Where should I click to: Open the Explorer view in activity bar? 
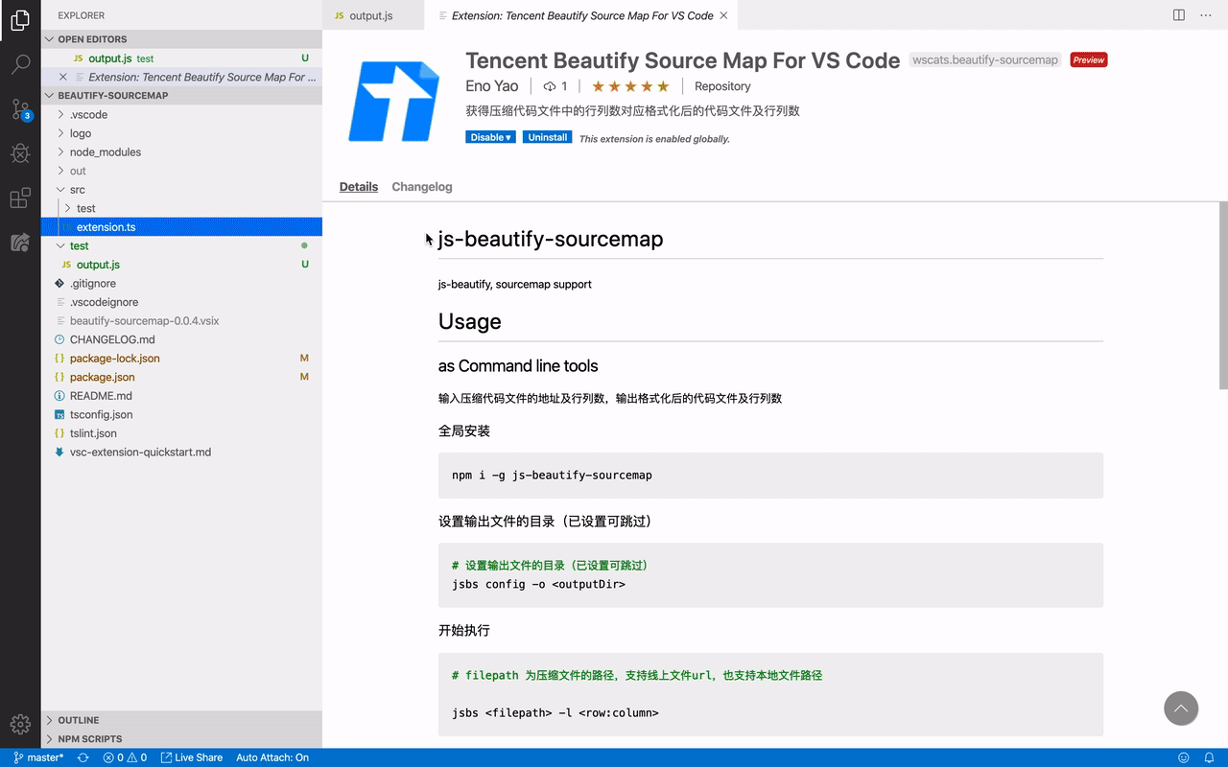[20, 20]
